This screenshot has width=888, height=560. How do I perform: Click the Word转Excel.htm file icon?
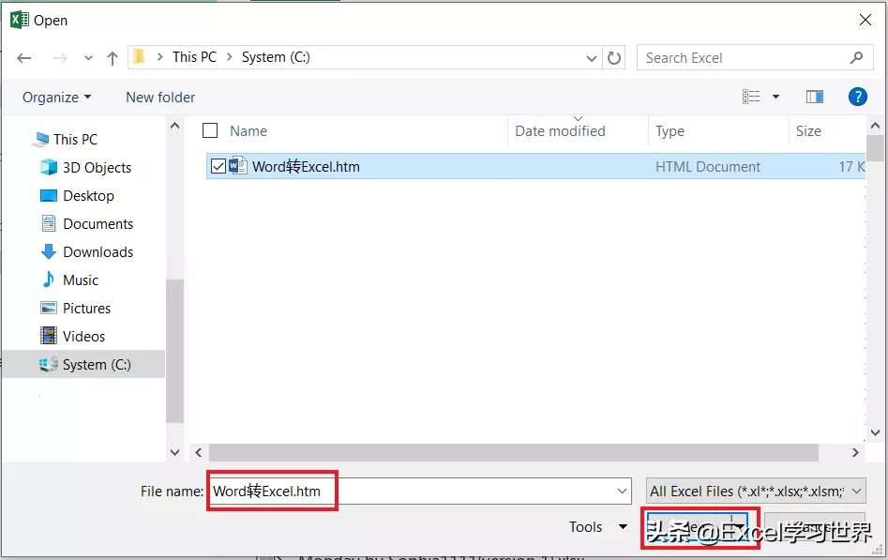237,166
